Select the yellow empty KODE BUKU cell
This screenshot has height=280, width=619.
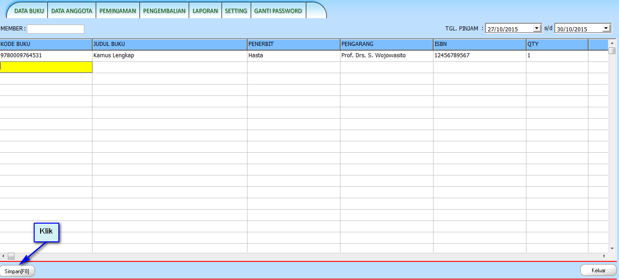46,67
